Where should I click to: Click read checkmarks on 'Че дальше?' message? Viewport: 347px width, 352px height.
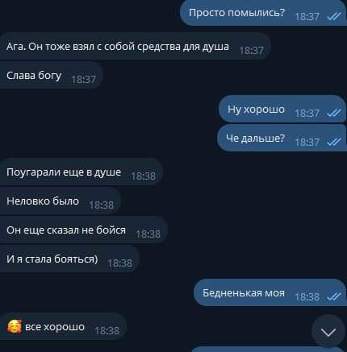[334, 142]
